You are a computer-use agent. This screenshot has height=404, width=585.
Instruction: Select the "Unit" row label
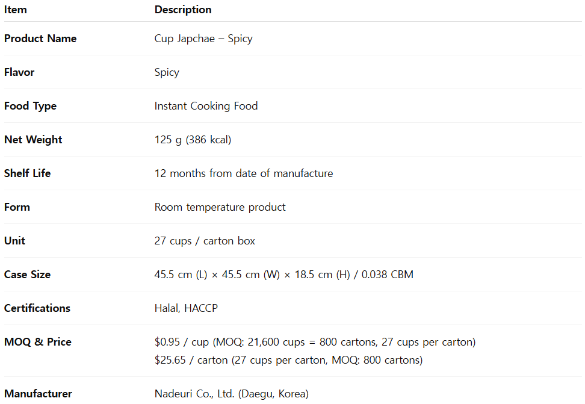(14, 241)
